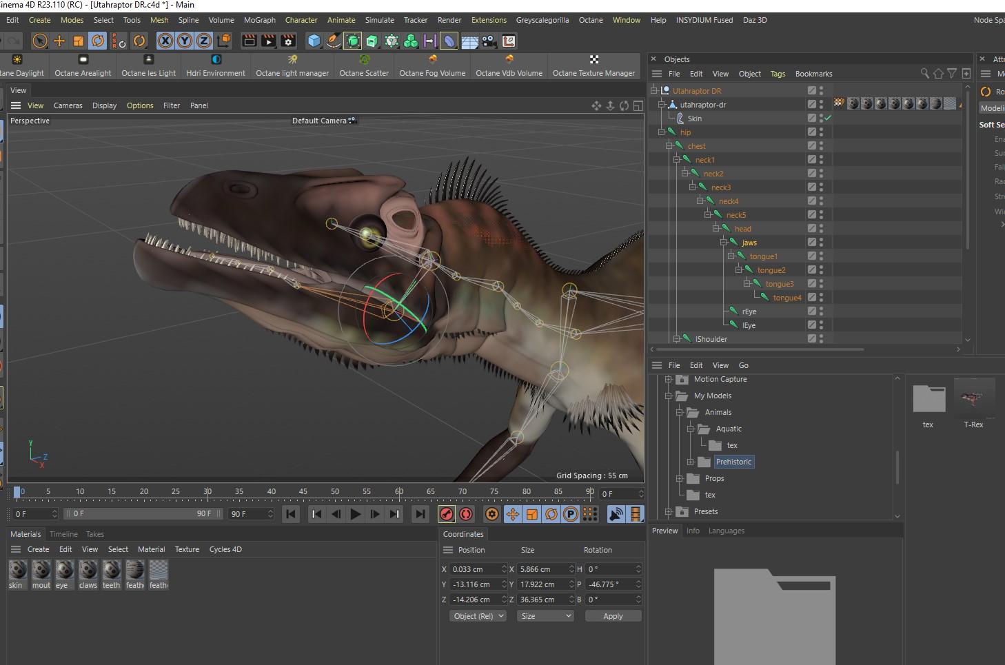Toggle X-axis lock in the toolbar
Viewport: 1005px width, 665px height.
165,41
